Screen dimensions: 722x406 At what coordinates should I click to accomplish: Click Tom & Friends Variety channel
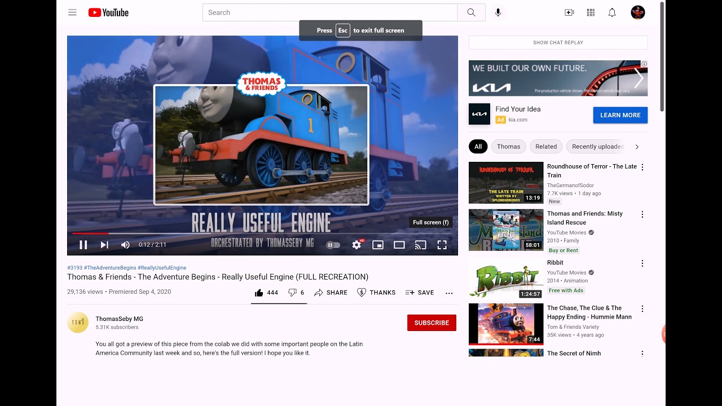573,327
